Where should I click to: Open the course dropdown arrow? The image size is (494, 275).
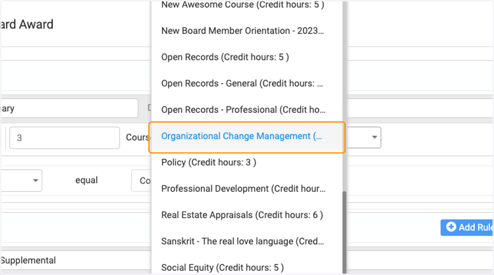pyautogui.click(x=374, y=137)
